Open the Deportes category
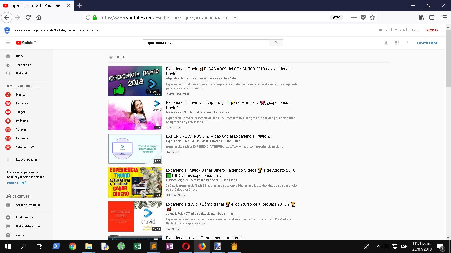The height and width of the screenshot is (253, 451). pyautogui.click(x=22, y=103)
